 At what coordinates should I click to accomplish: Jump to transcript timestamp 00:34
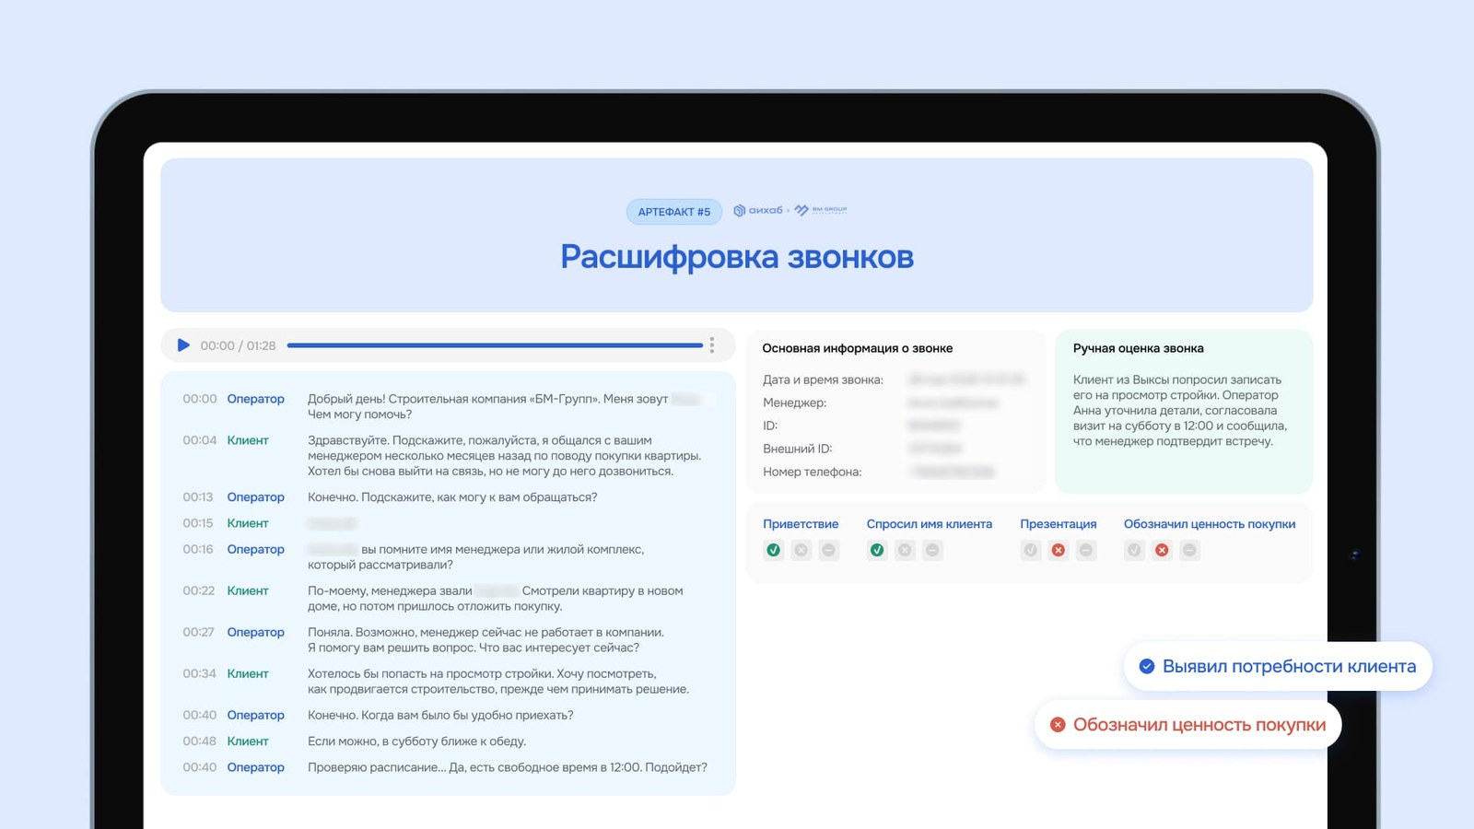[x=200, y=673]
